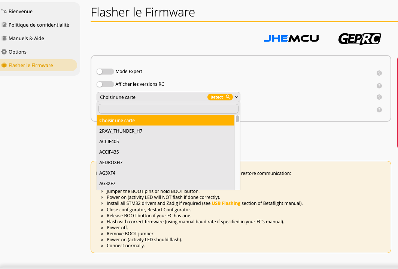Click the Options gear icon in sidebar

tap(4, 52)
